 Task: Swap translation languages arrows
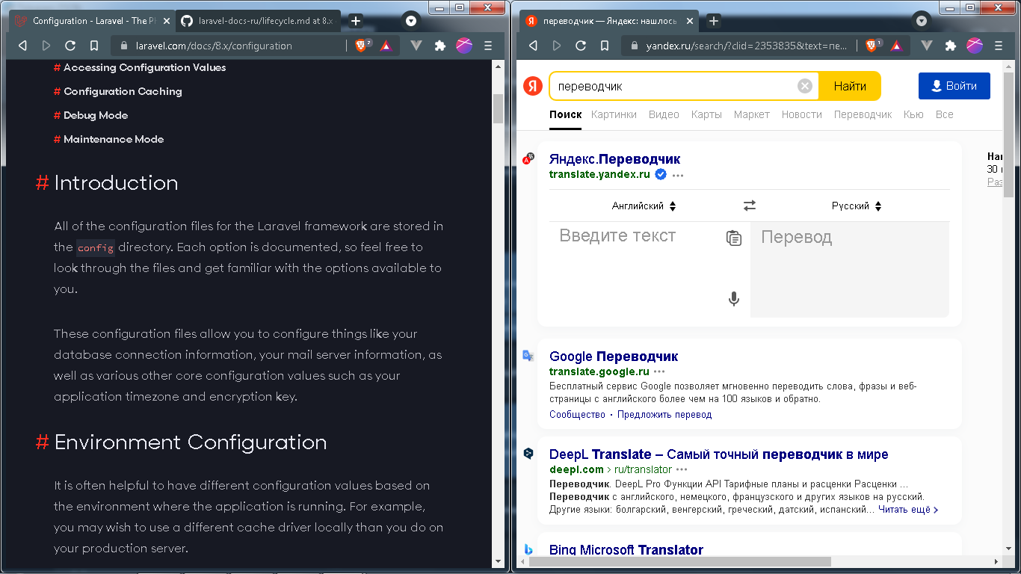[750, 206]
